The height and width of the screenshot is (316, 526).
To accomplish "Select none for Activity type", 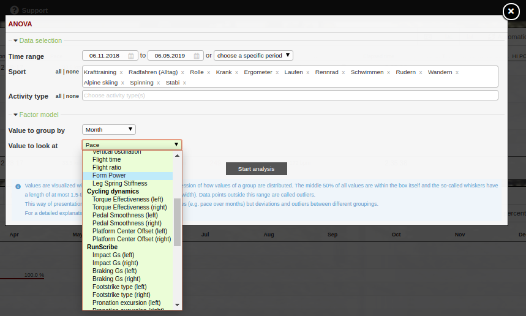I will coord(72,96).
